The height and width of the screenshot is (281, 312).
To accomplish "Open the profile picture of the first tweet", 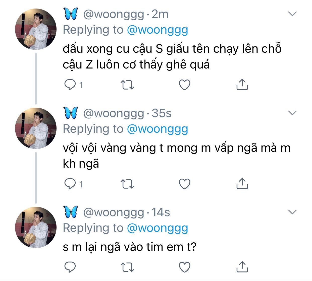I will pos(36,29).
